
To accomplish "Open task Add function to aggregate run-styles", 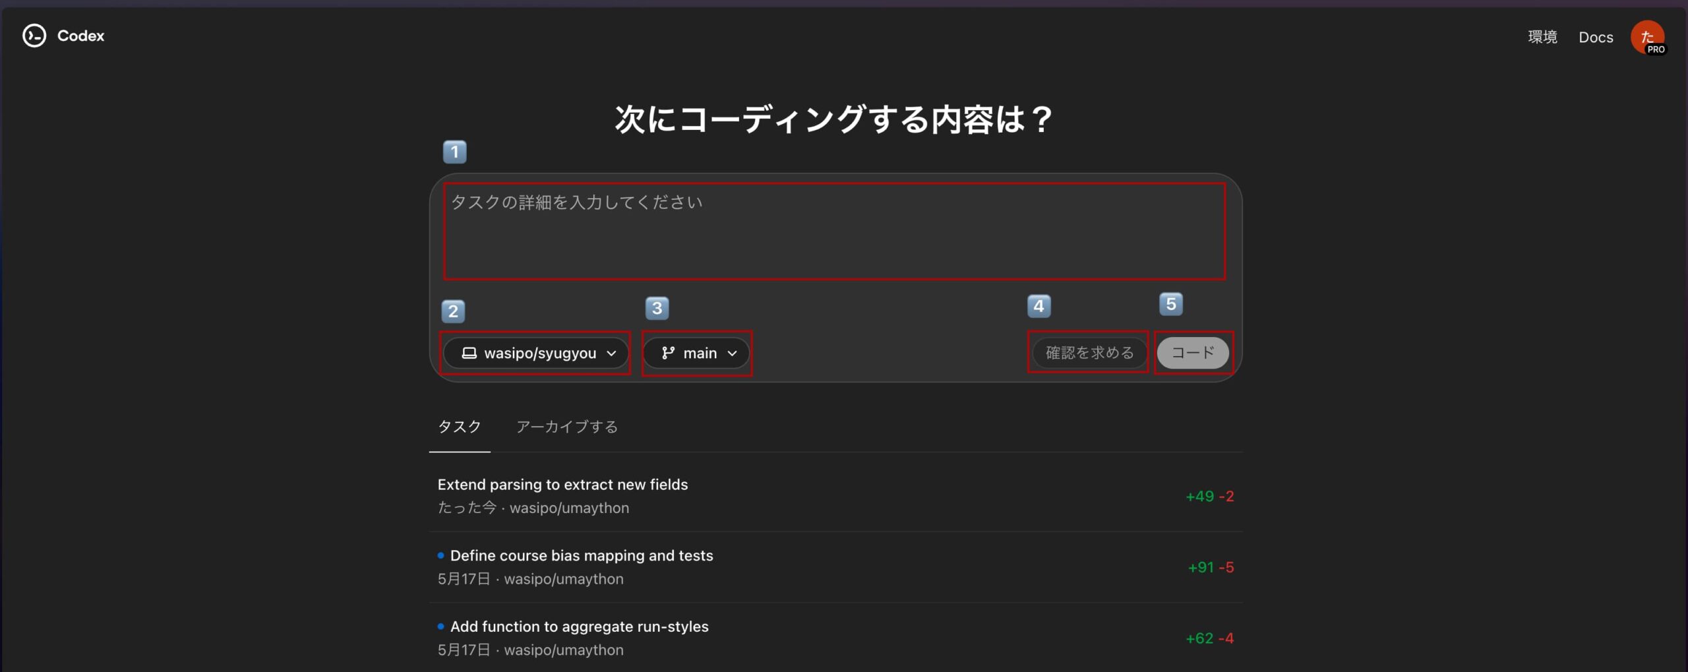I will (x=835, y=638).
